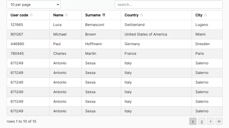This screenshot has width=229, height=128.
Task: Go to next page using the single chevron
Action: tap(210, 121)
